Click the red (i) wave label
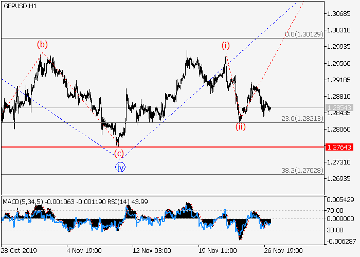360x257 pixels. [x=225, y=45]
